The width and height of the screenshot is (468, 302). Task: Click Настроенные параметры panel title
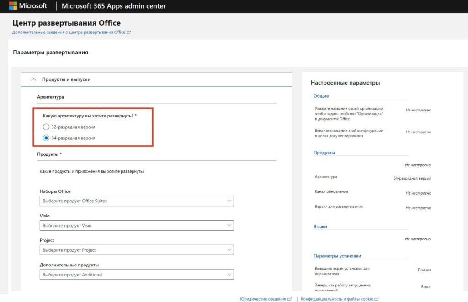pyautogui.click(x=345, y=83)
